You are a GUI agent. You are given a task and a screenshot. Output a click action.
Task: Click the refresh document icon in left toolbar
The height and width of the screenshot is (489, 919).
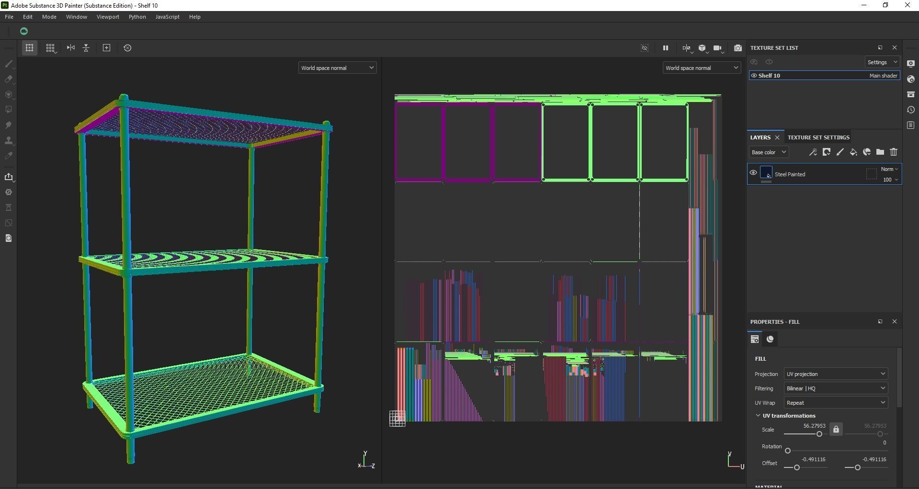(x=9, y=238)
